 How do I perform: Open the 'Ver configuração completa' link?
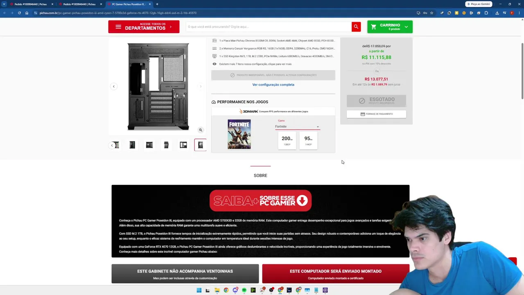[x=273, y=85]
